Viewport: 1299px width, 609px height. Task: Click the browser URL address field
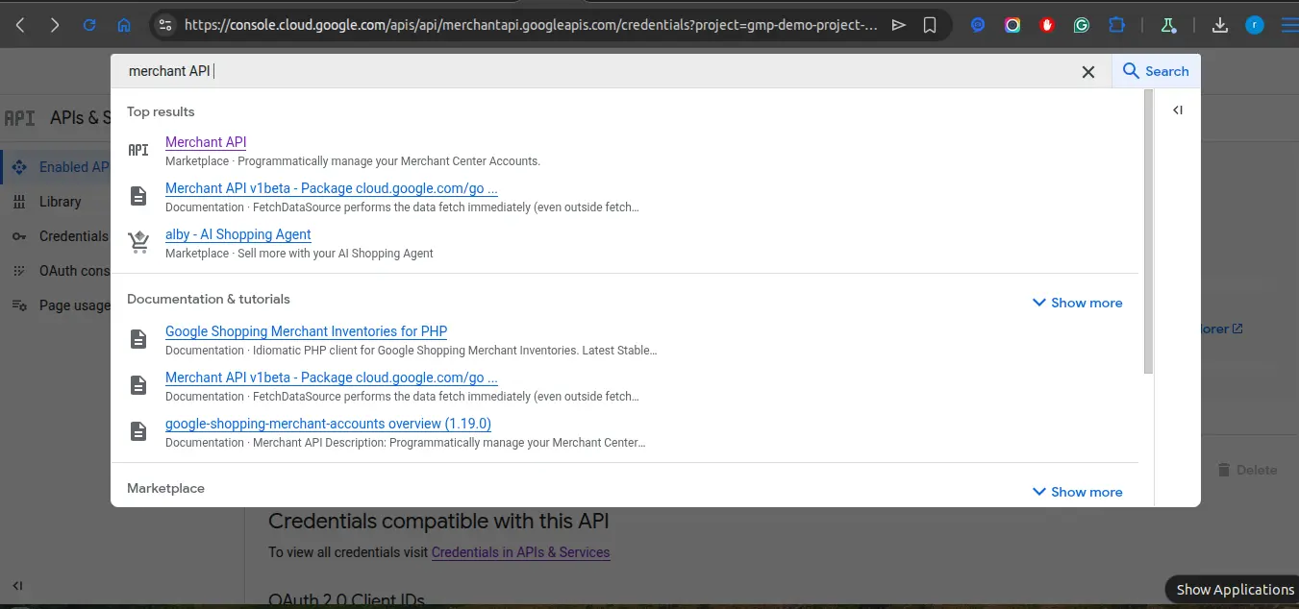point(530,25)
